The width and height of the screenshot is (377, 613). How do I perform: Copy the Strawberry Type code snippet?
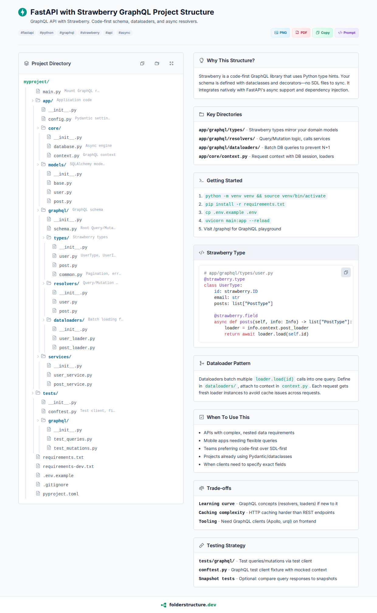[346, 272]
